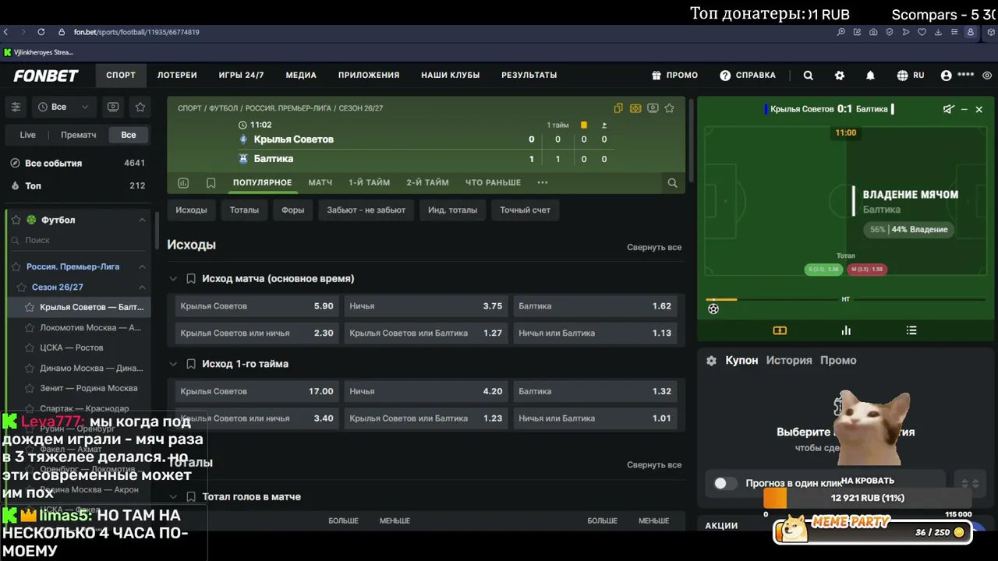
Task: Open the История tab in coupon panel
Action: click(789, 361)
